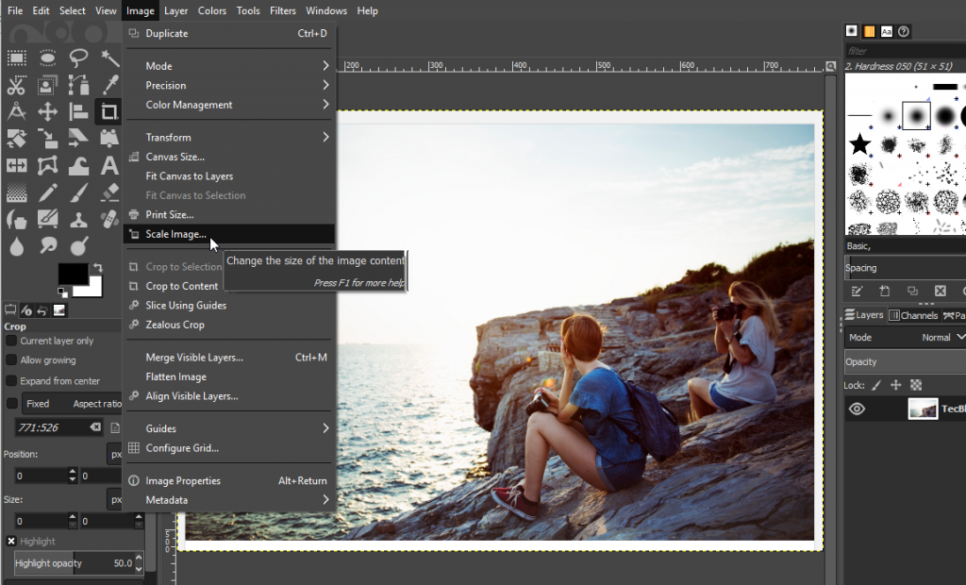
Task: Check Expand from center option
Action: click(10, 380)
